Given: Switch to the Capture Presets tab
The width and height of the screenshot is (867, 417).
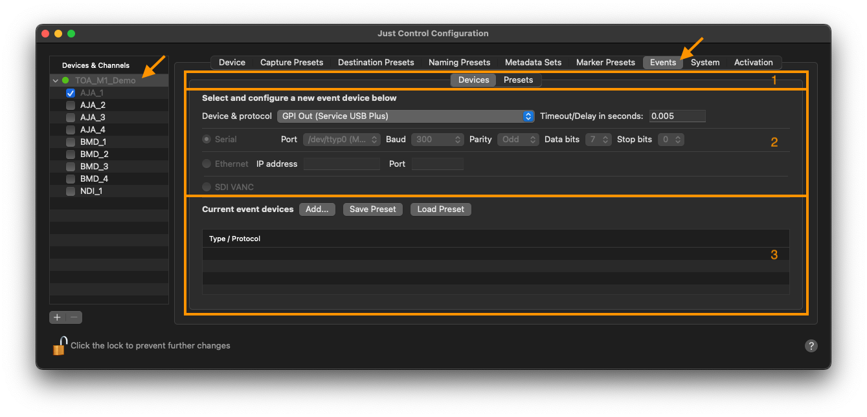Looking at the screenshot, I should click(291, 63).
